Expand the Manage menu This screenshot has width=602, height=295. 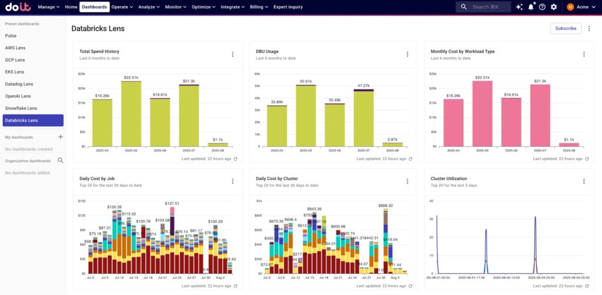coord(49,7)
